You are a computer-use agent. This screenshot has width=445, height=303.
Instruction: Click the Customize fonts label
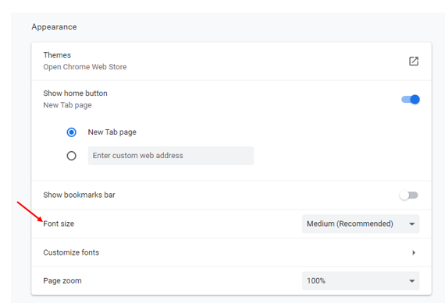[x=71, y=252]
